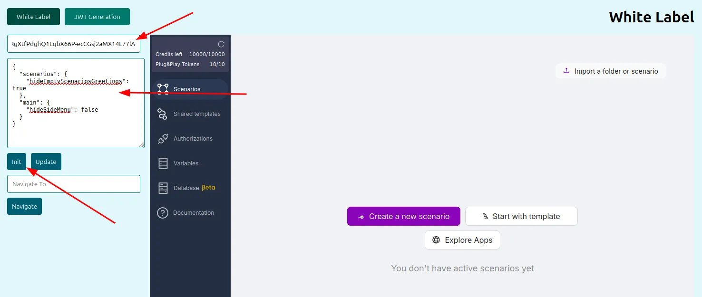Click the globe icon in Explore Apps
The image size is (702, 297).
(436, 240)
